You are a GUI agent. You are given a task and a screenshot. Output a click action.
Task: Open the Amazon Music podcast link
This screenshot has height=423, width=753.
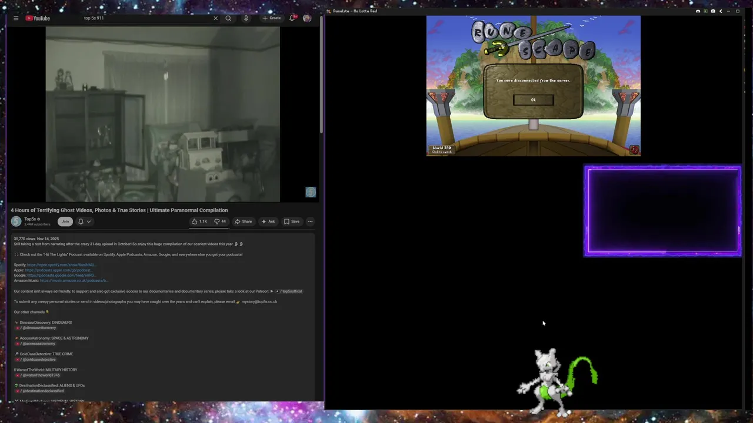[74, 281]
